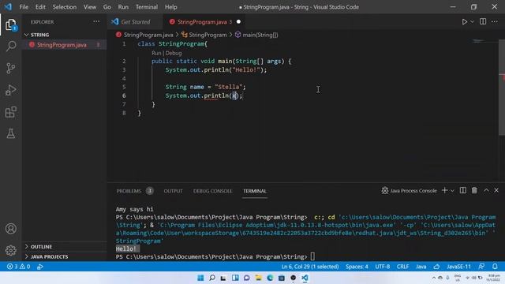Switch to the Terminal panel tab
This screenshot has width=505, height=284.
coord(255,191)
